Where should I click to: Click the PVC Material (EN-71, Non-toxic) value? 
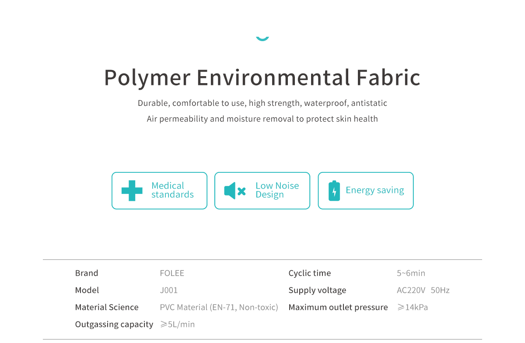click(x=219, y=307)
